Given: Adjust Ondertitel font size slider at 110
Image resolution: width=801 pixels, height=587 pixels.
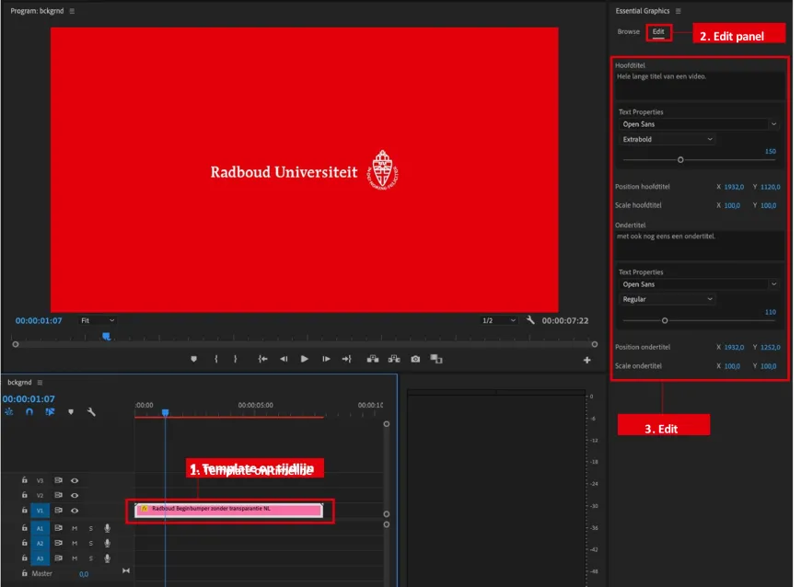Looking at the screenshot, I should click(x=665, y=320).
